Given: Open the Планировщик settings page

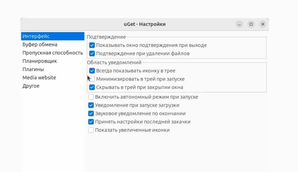Looking at the screenshot, I should point(52,61).
